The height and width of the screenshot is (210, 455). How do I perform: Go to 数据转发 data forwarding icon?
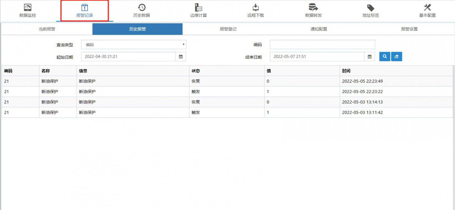[x=313, y=8]
